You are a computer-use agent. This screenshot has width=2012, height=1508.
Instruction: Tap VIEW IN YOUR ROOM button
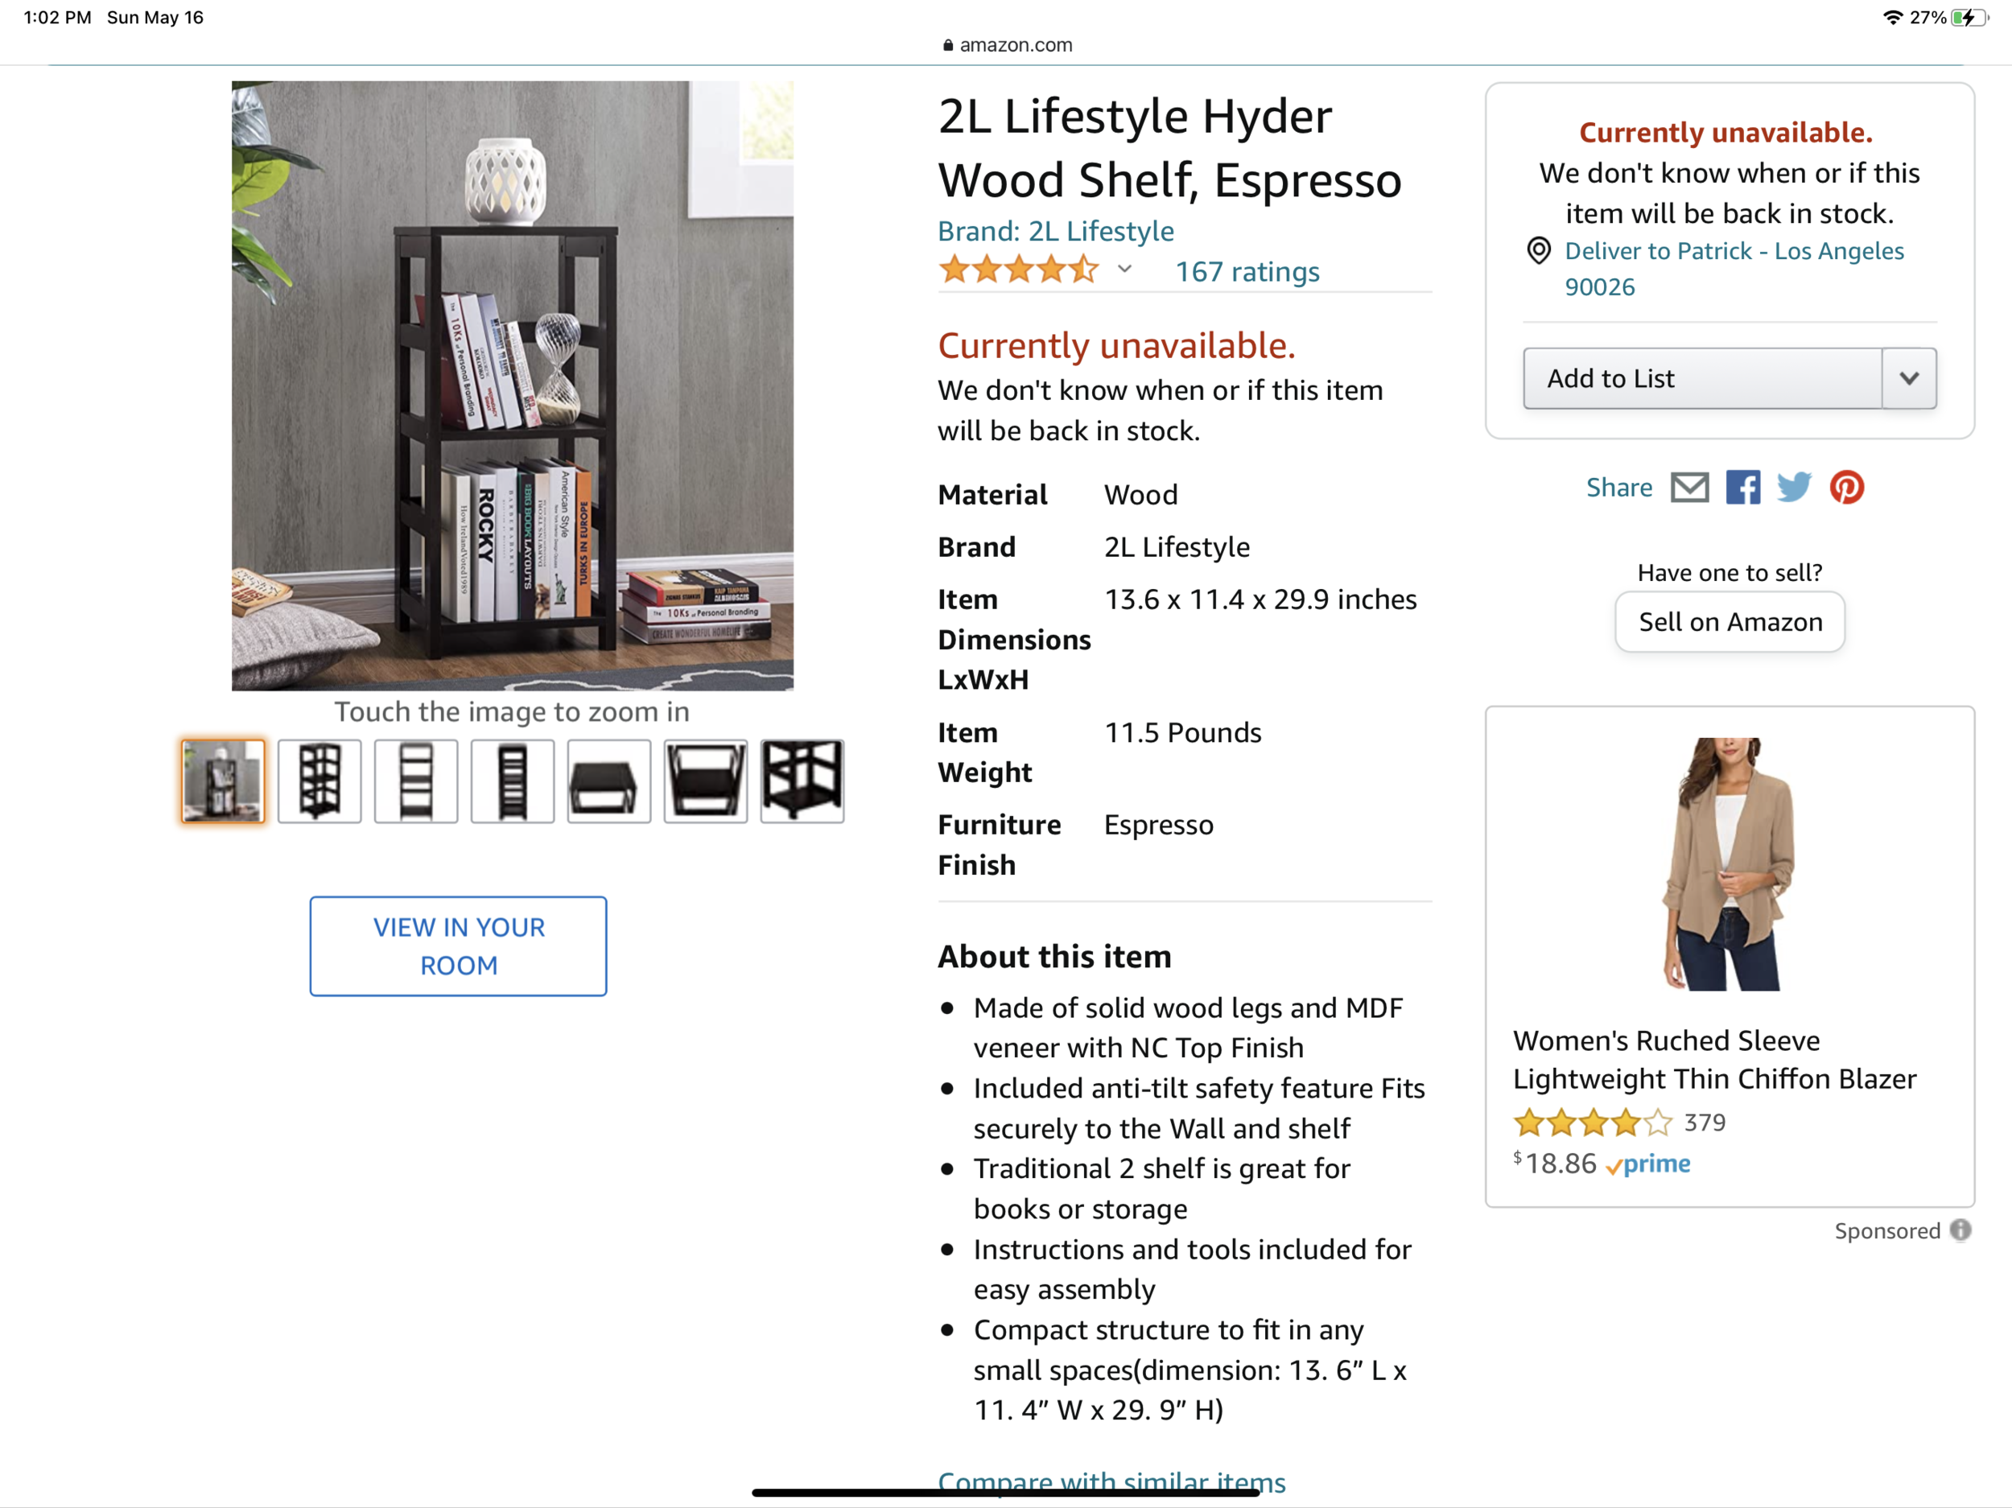(x=457, y=946)
